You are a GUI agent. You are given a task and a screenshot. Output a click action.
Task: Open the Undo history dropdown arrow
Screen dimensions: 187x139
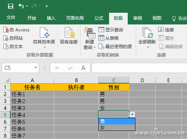(x=27, y=6)
